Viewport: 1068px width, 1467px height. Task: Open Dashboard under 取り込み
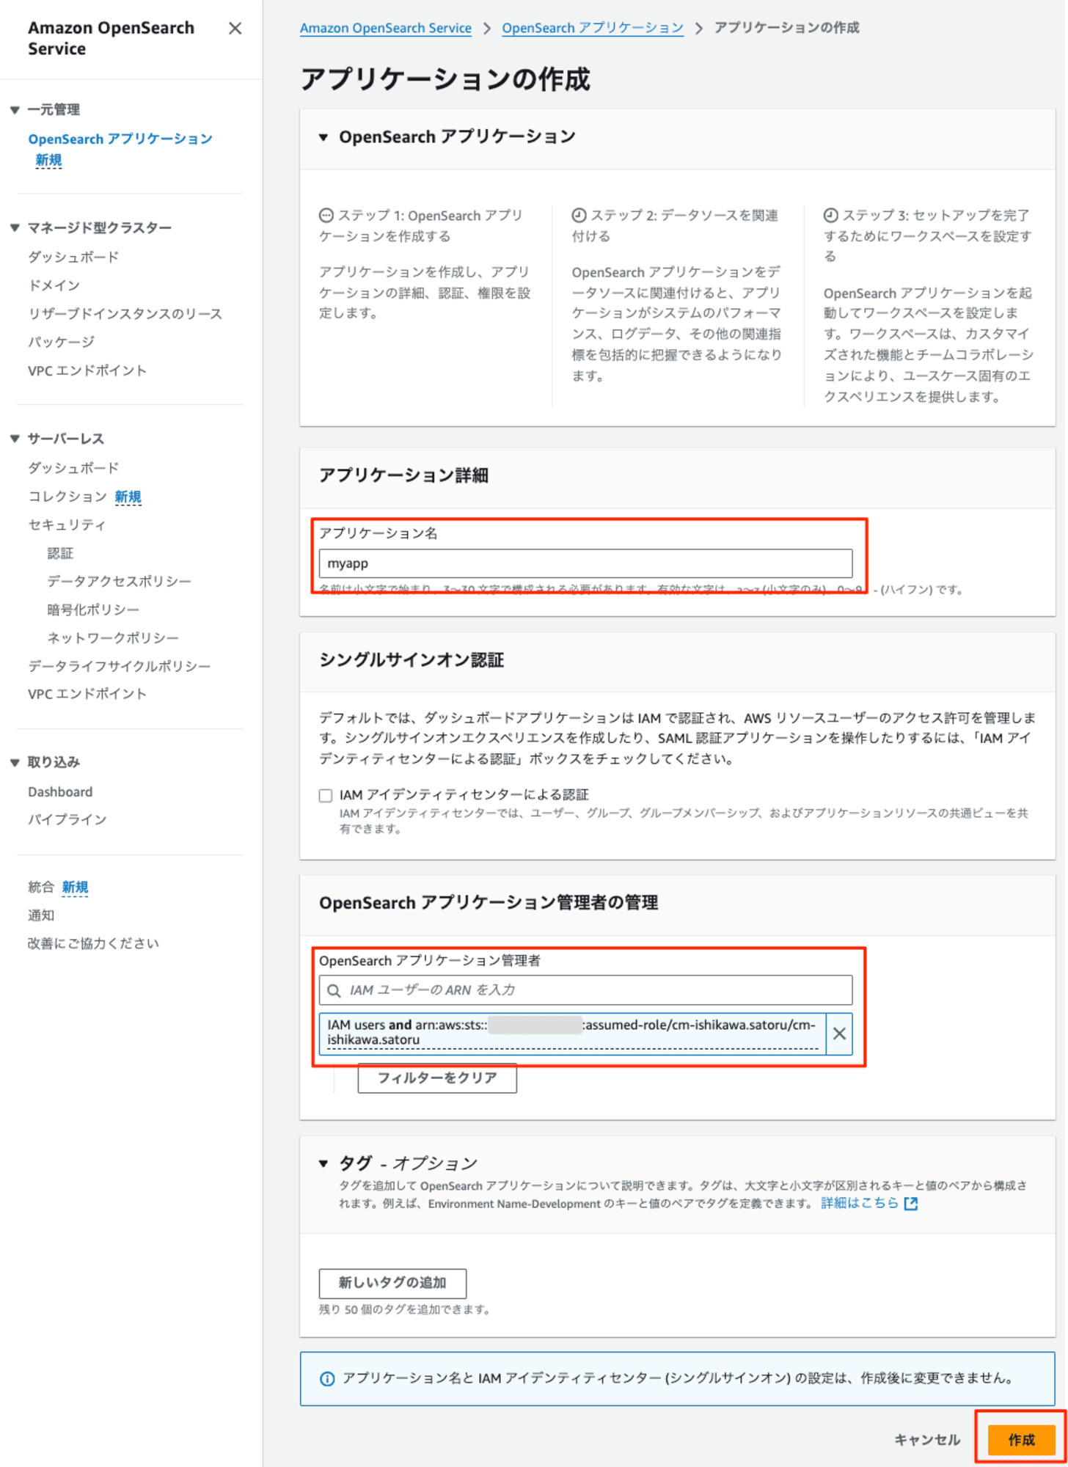[x=60, y=792]
